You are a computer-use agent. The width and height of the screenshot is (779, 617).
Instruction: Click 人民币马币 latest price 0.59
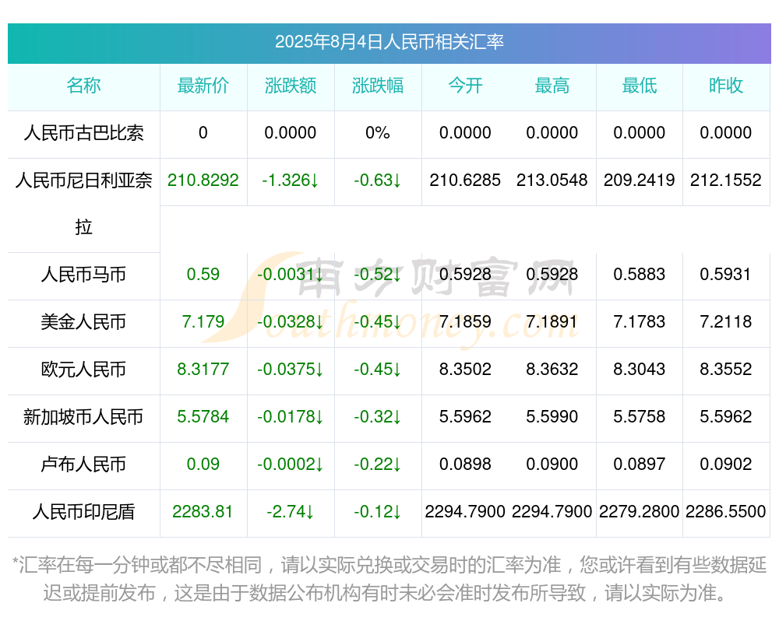[x=203, y=275]
